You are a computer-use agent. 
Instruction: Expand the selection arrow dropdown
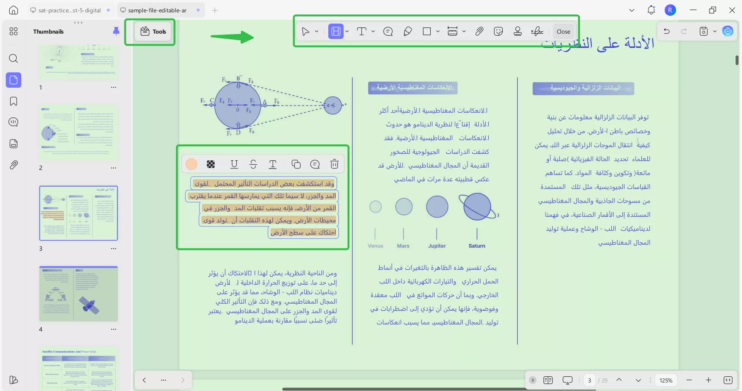(316, 31)
